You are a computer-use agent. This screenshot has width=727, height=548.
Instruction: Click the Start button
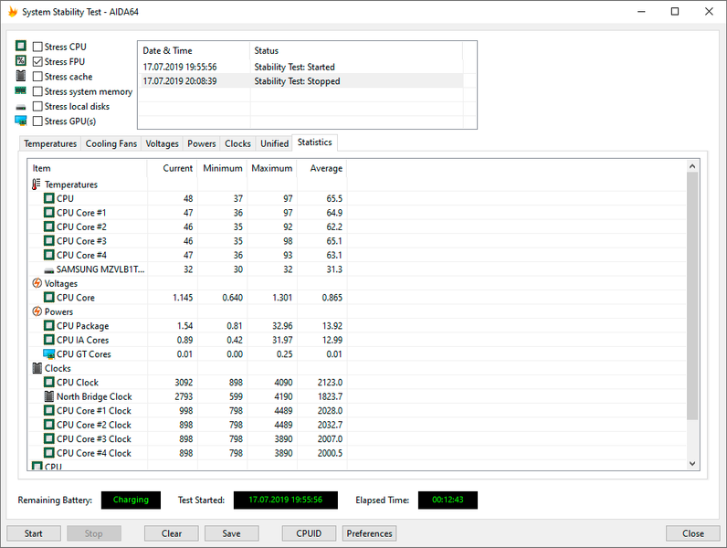(x=34, y=533)
